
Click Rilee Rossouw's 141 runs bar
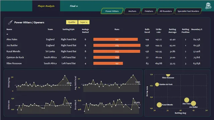click(108, 63)
